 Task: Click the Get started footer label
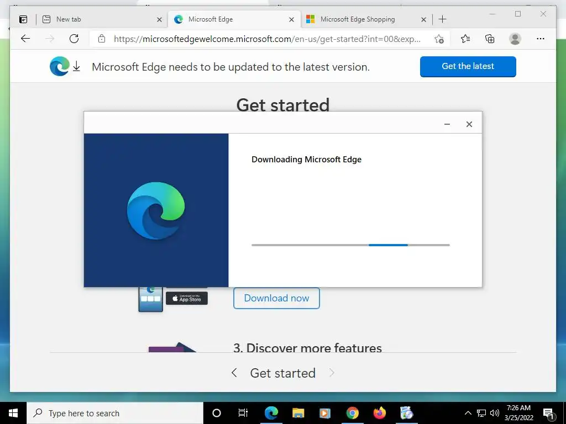click(282, 373)
